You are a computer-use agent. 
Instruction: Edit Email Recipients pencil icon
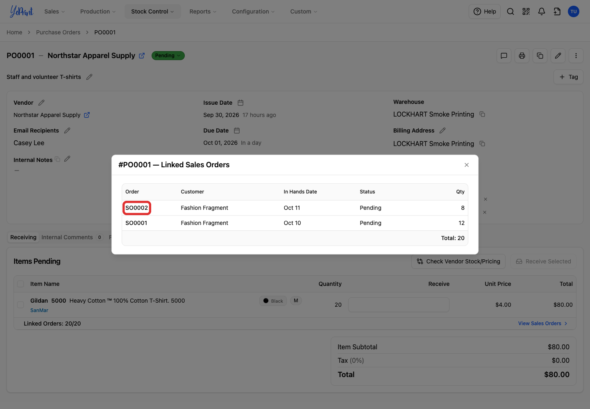coord(67,130)
